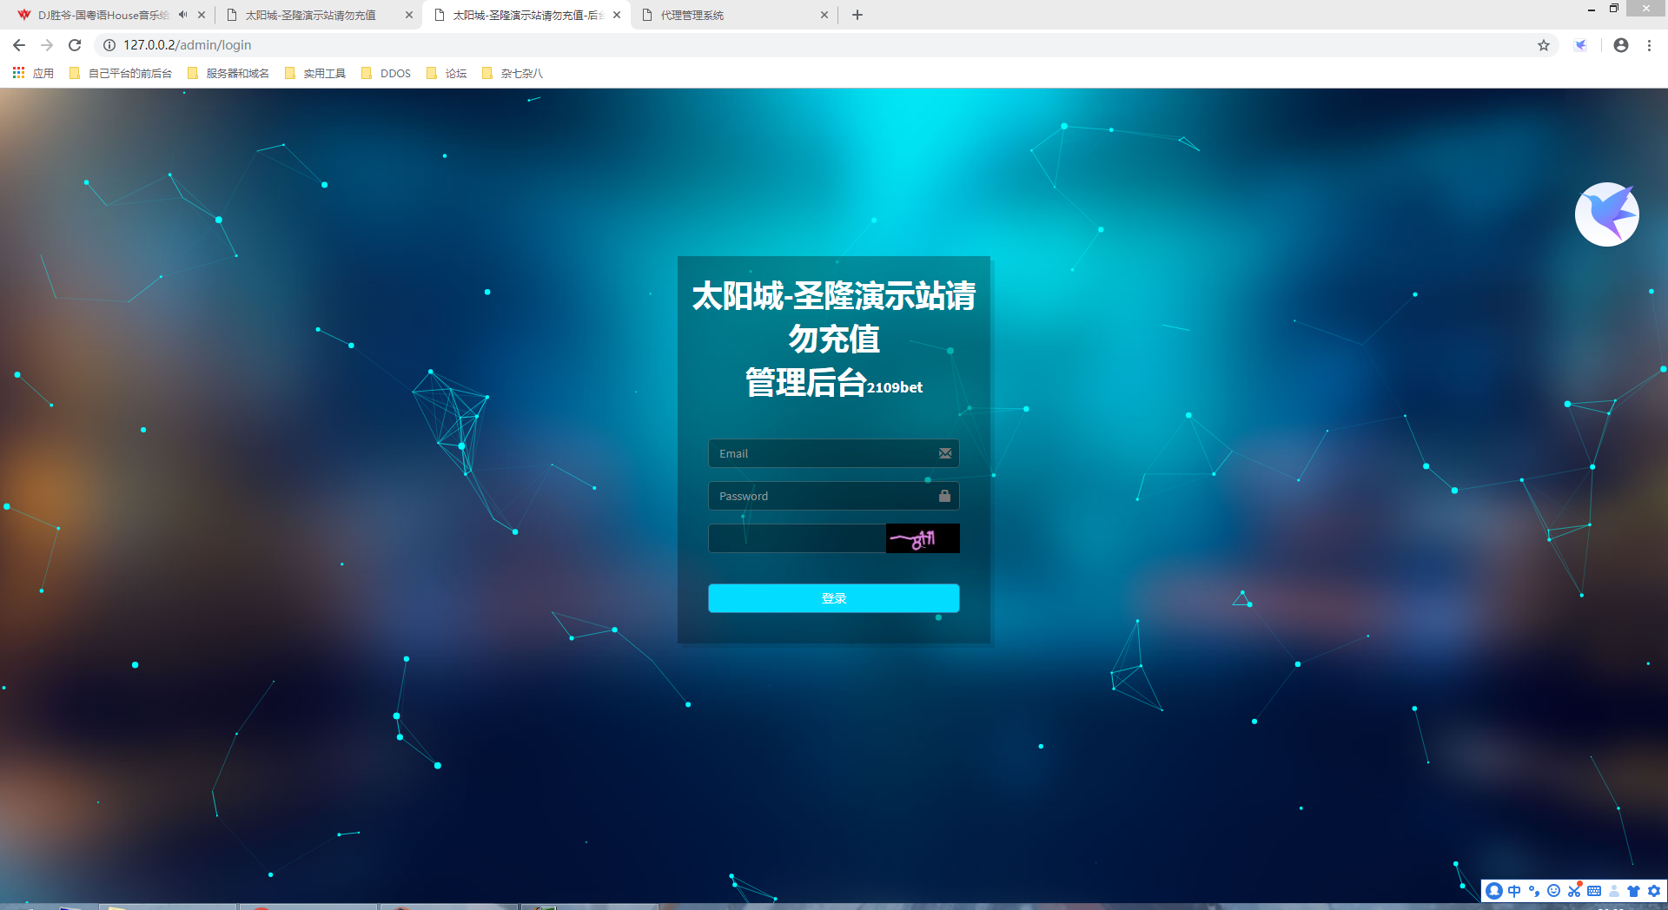Open the Chrome profile avatar icon
This screenshot has width=1668, height=910.
tap(1620, 44)
